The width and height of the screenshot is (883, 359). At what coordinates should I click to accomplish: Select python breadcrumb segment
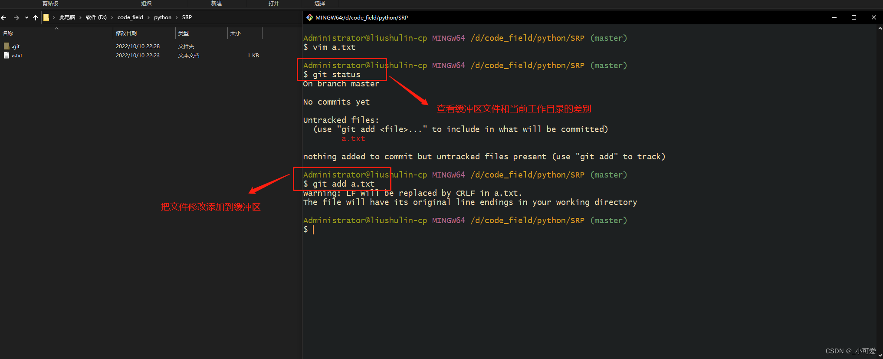163,17
